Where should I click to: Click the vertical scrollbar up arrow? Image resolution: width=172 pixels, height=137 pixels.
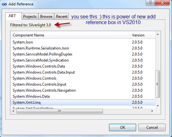point(158,34)
